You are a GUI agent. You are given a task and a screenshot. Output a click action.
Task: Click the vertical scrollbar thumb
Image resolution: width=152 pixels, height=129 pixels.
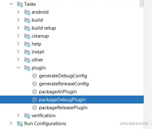point(142,4)
